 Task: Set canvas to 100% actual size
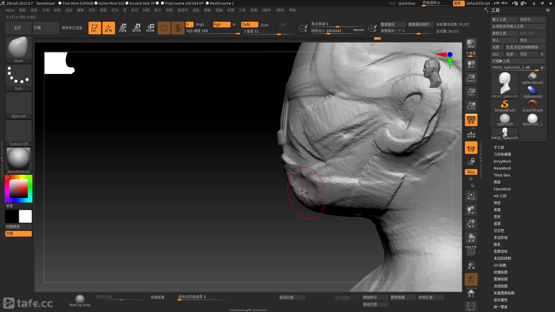pyautogui.click(x=471, y=92)
